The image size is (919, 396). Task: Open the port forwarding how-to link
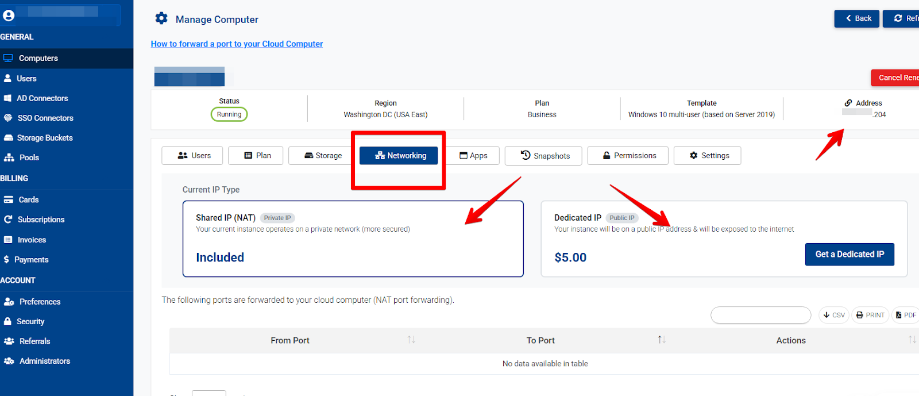pyautogui.click(x=237, y=44)
